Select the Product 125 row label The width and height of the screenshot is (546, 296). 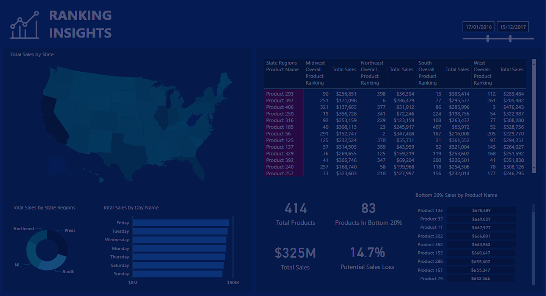[280, 140]
